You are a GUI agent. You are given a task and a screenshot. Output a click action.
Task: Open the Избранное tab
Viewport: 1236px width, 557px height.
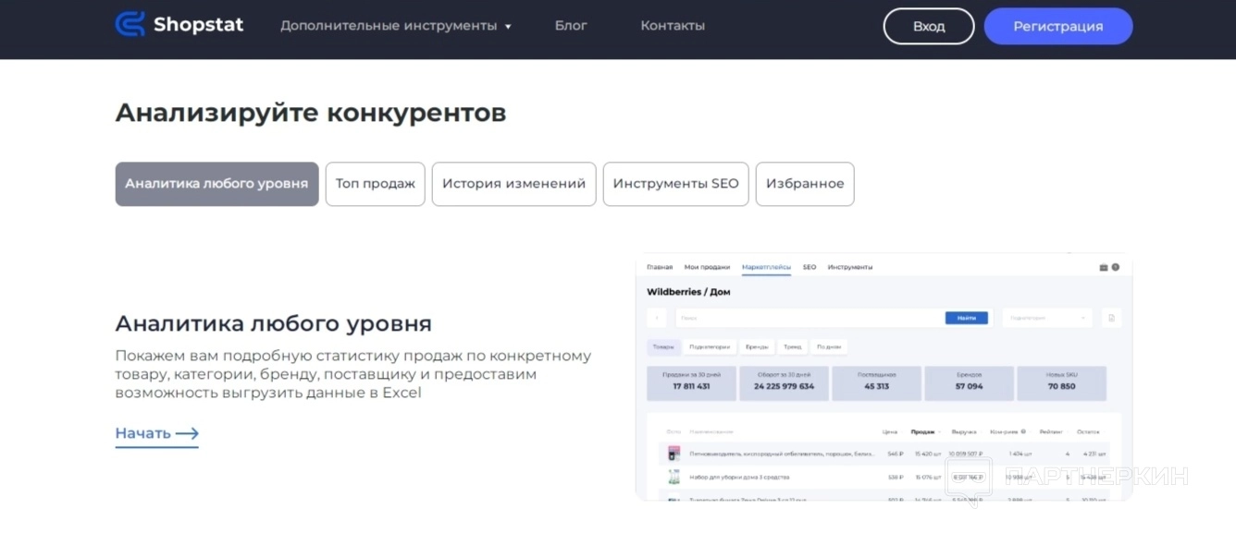coord(804,184)
